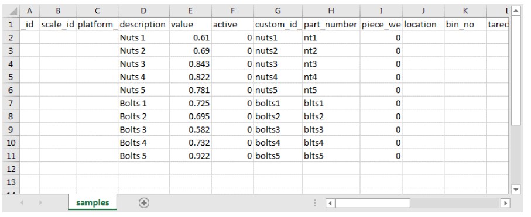The image size is (531, 217).
Task: Select the part number cell nt1
Action: 331,37
